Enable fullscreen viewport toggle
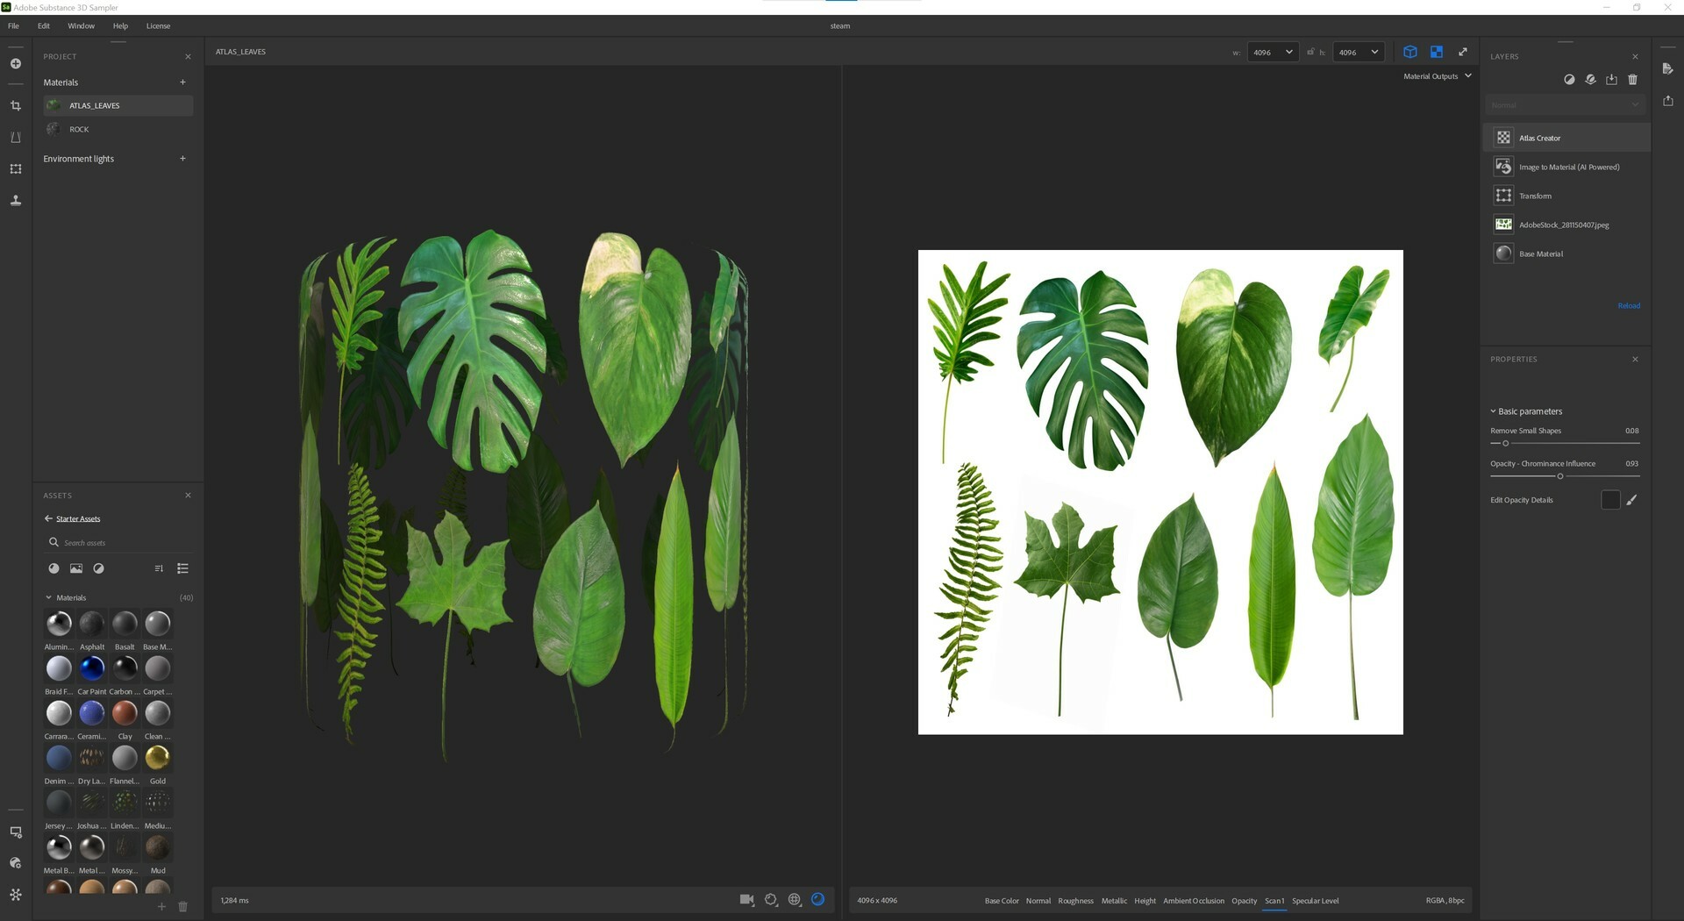This screenshot has width=1684, height=921. 1463,52
